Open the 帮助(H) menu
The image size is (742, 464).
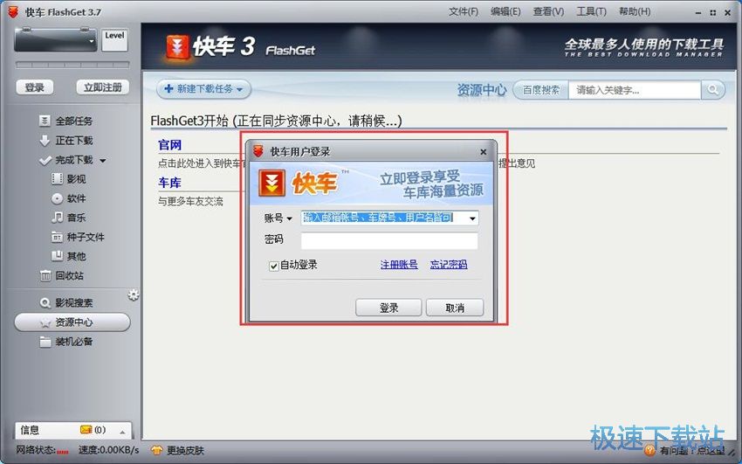635,11
